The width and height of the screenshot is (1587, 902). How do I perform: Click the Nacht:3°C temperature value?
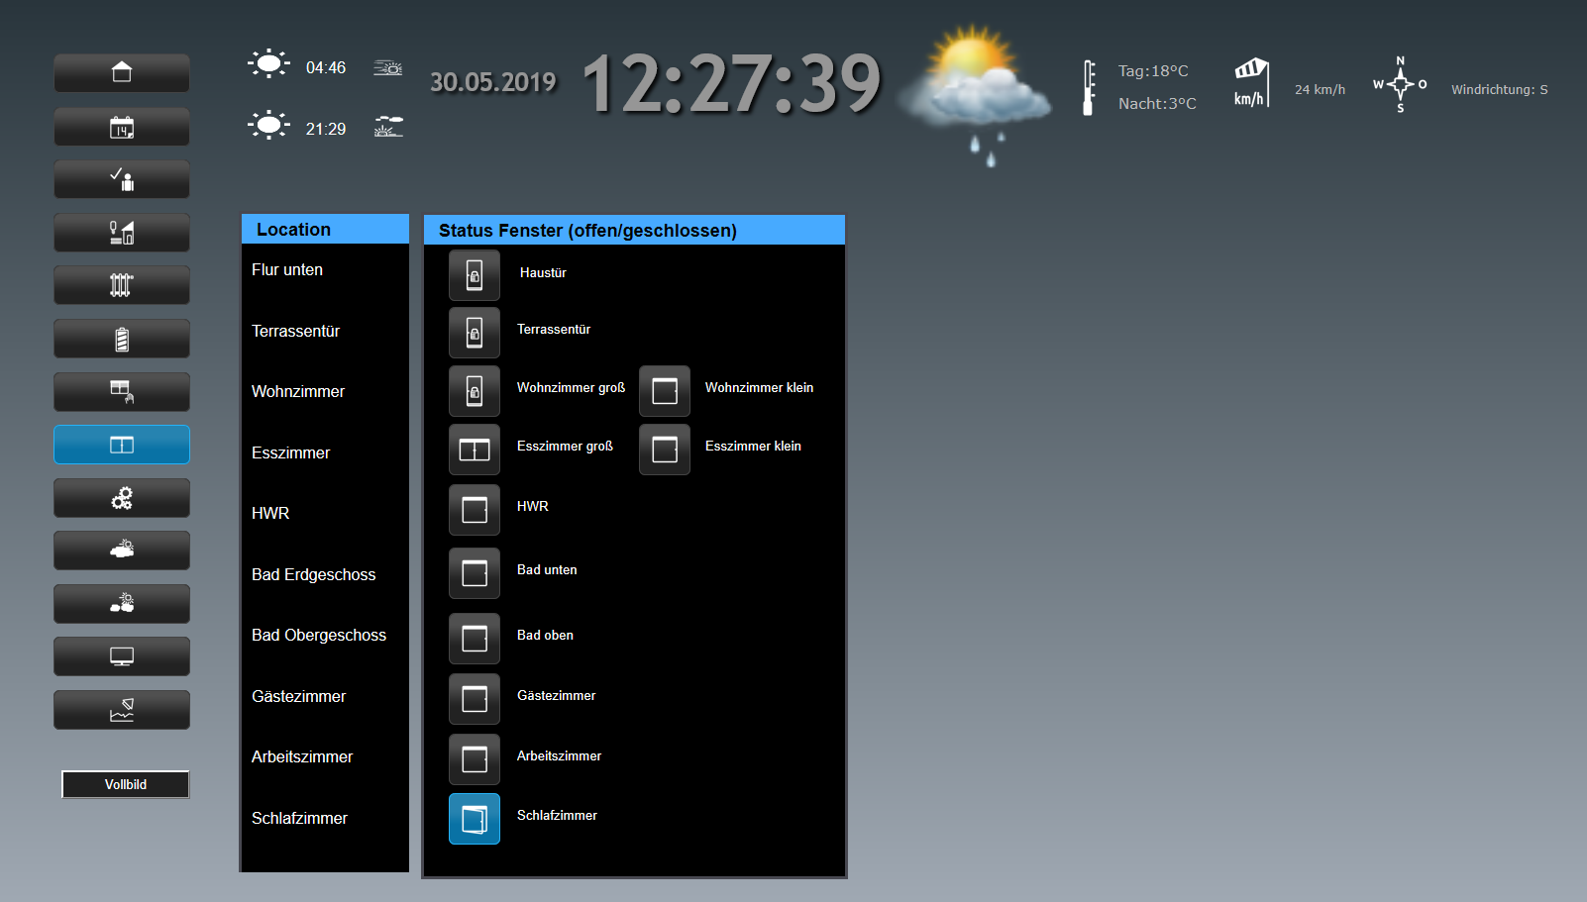click(1157, 104)
